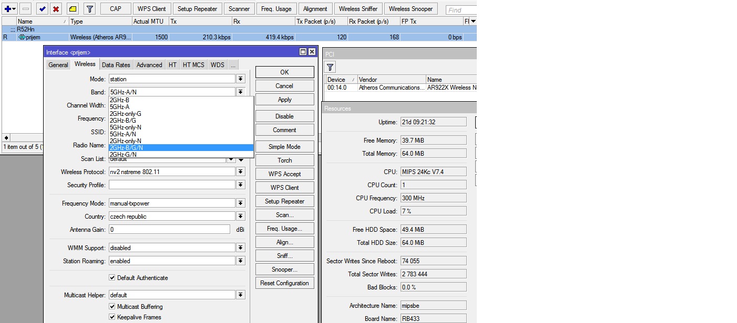Viewport: 737px width, 323px height.
Task: Open the Station Roaming dropdown arrow
Action: [240, 261]
